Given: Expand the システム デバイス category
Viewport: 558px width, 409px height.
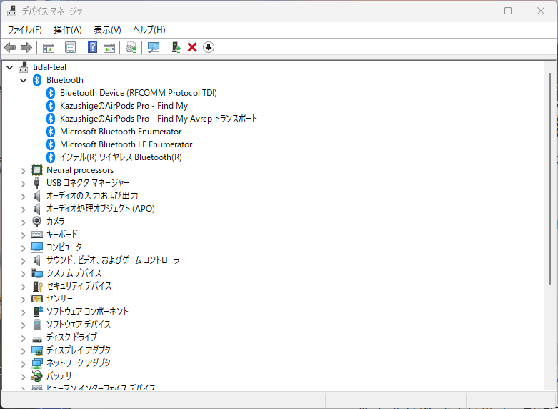Looking at the screenshot, I should coord(24,274).
